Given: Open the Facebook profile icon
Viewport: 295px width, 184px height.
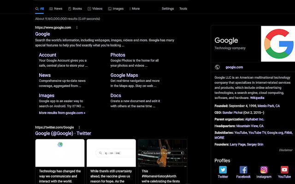Looking at the screenshot, I should (243, 170).
